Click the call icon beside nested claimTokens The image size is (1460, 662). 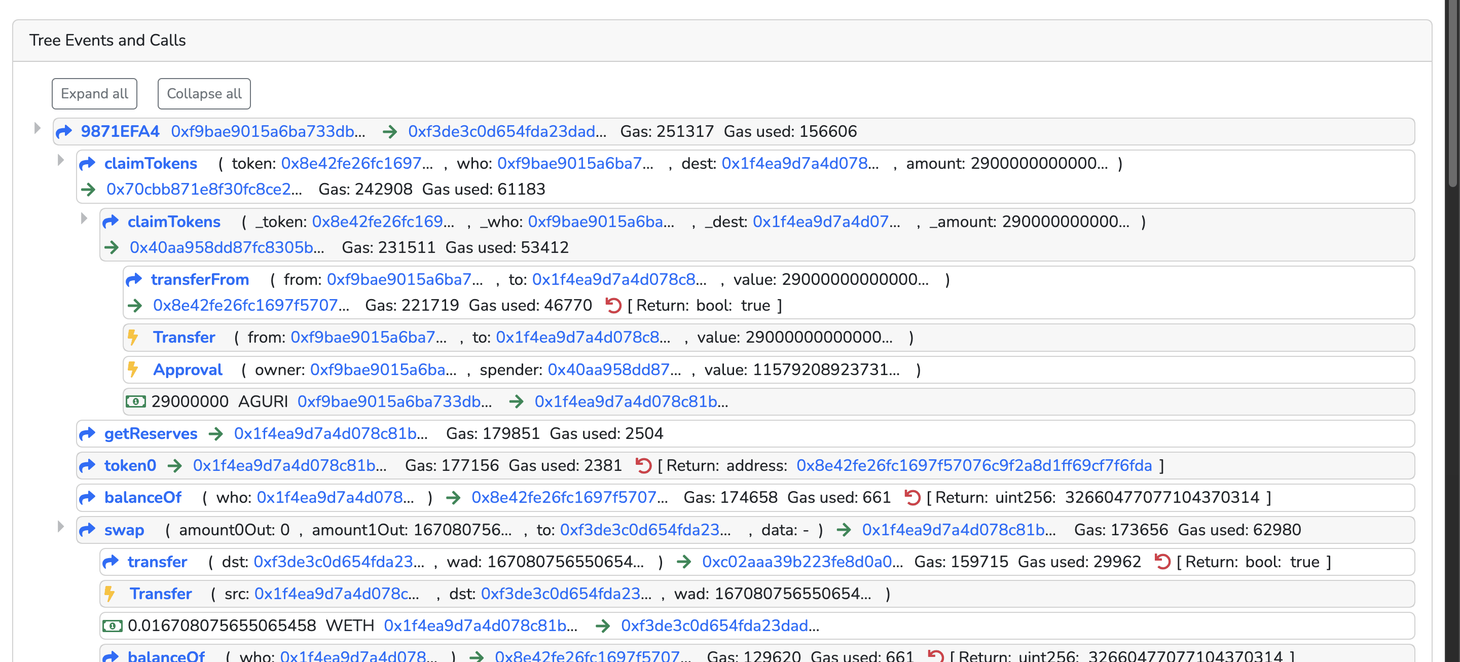[111, 222]
